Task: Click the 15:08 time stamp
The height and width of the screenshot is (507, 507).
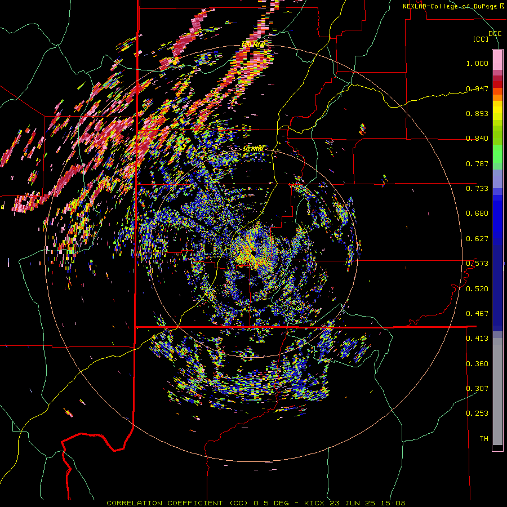Action: tap(393, 503)
